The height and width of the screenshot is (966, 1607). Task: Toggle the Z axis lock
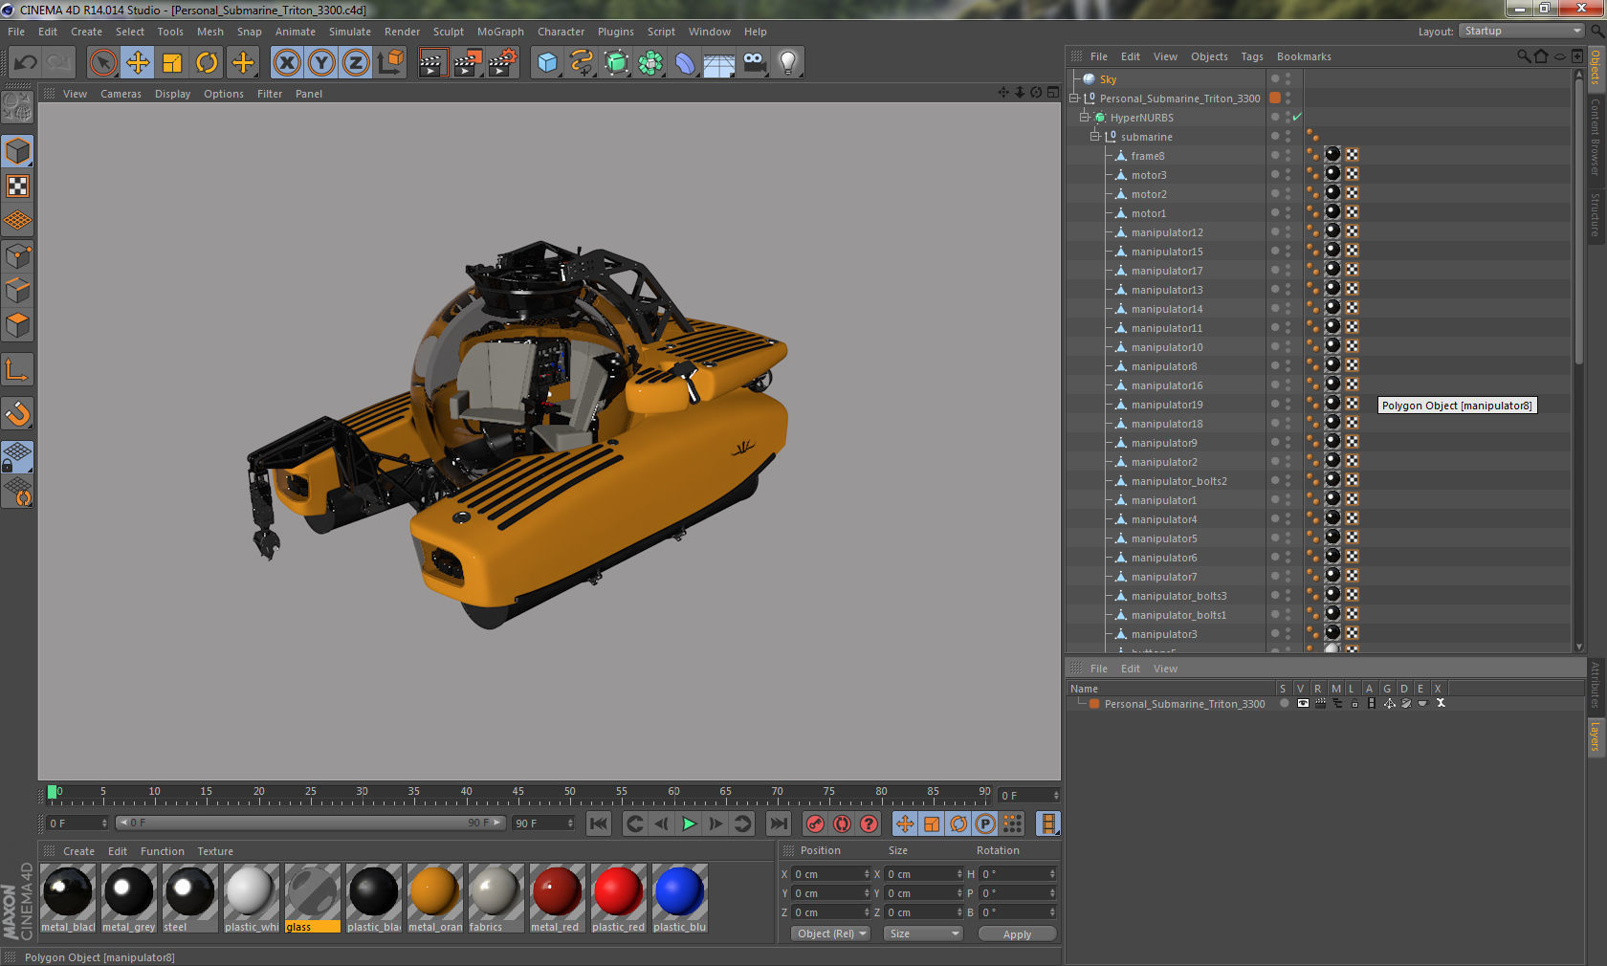356,63
